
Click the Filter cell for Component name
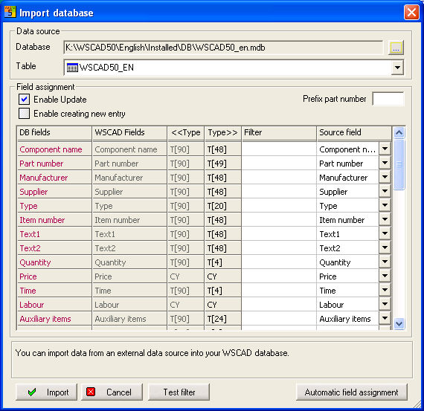point(279,149)
